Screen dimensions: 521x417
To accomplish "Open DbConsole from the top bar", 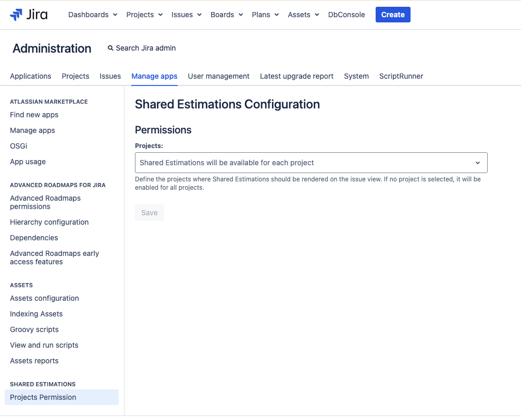I will click(x=346, y=15).
